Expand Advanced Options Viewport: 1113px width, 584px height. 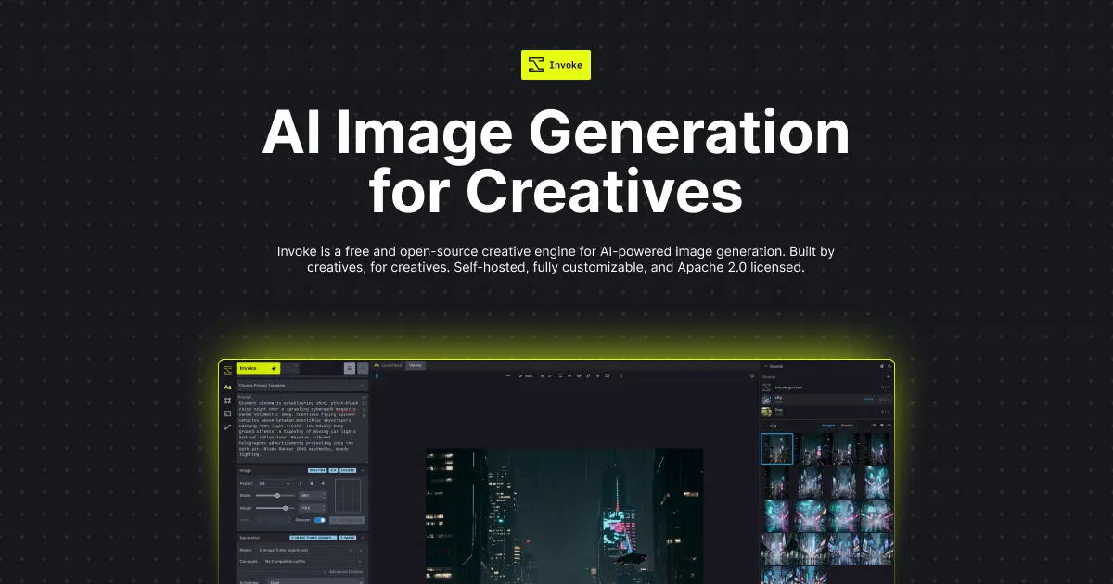pos(345,572)
